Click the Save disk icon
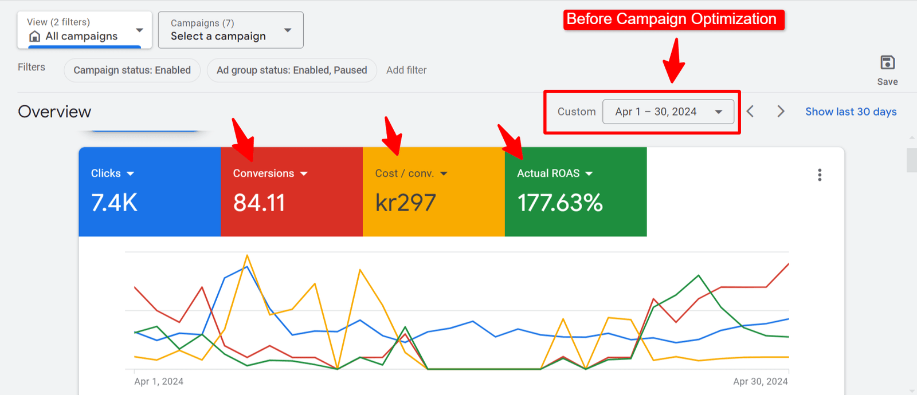The height and width of the screenshot is (395, 917). click(887, 62)
